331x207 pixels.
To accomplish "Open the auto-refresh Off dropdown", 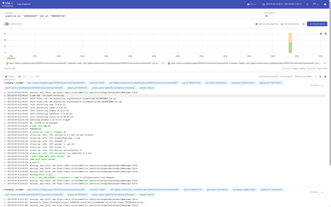I will click(x=316, y=4).
